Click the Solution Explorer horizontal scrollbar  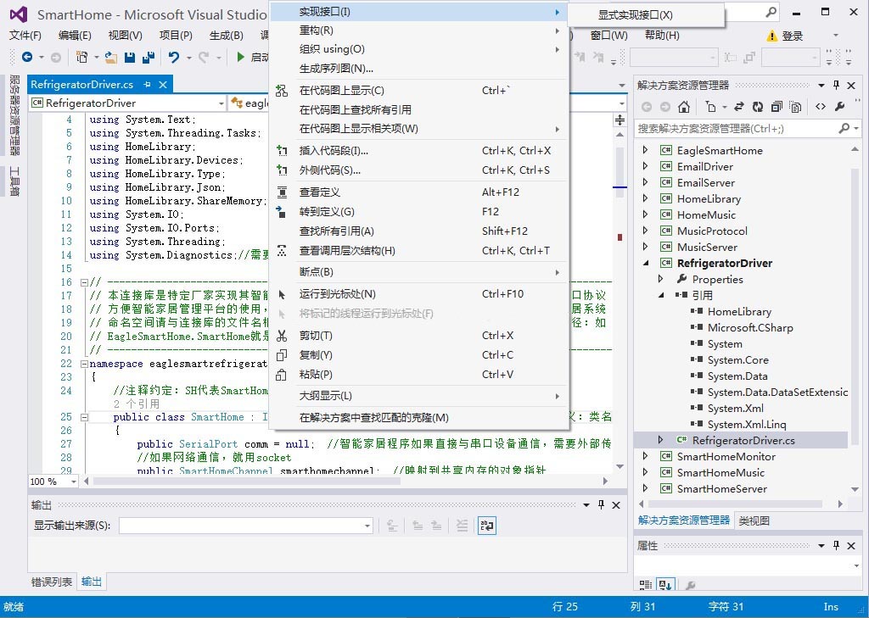click(736, 504)
